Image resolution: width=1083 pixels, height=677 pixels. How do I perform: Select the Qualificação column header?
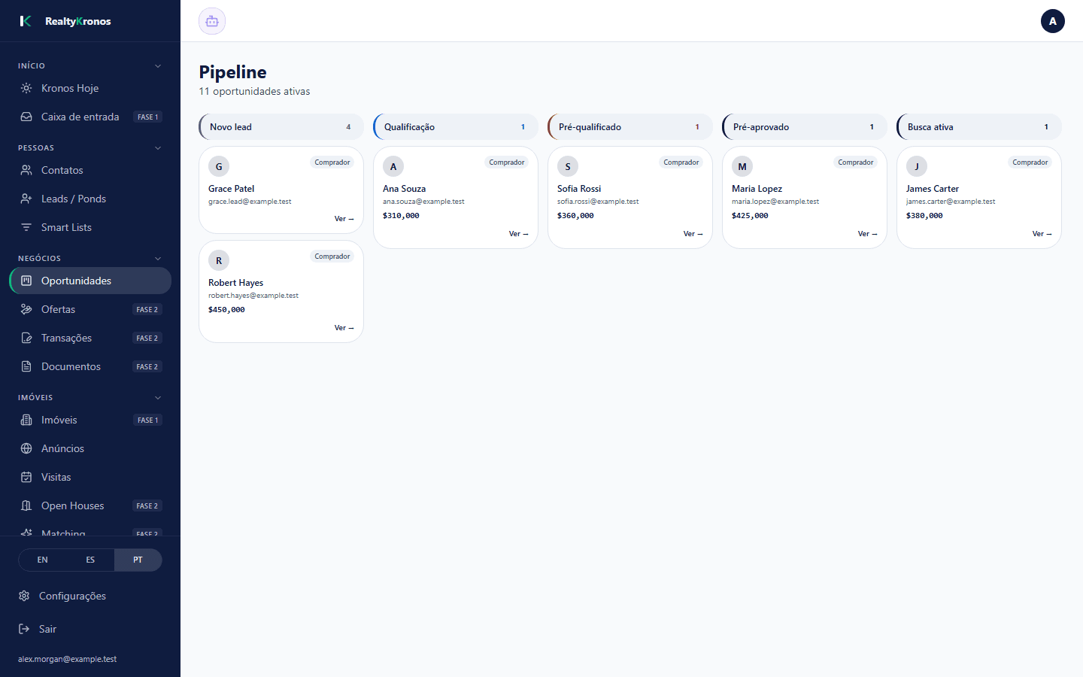(x=456, y=126)
